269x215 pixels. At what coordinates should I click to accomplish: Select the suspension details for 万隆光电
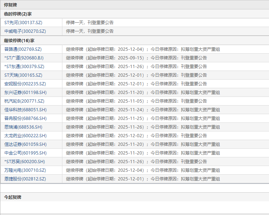click(x=143, y=170)
